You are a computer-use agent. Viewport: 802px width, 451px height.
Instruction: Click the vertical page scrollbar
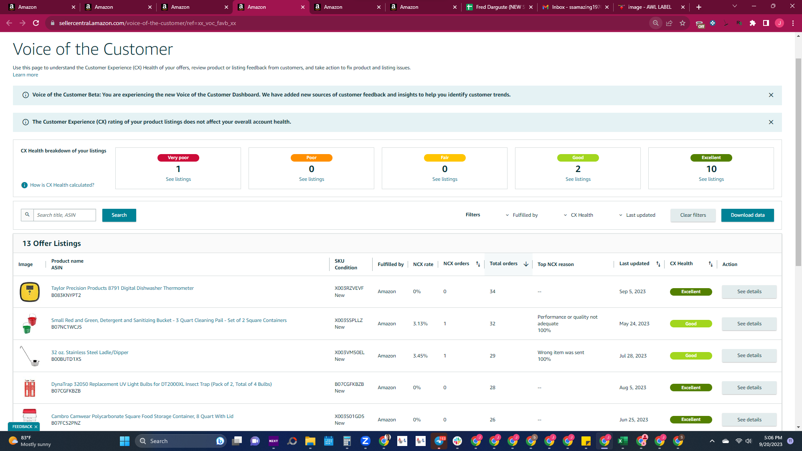[798, 163]
